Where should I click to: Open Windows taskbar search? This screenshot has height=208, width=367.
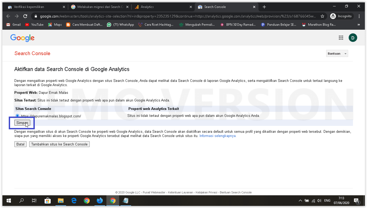coord(21,201)
